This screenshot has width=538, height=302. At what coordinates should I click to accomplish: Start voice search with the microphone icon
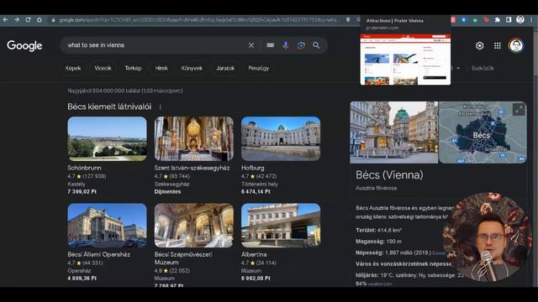point(286,45)
